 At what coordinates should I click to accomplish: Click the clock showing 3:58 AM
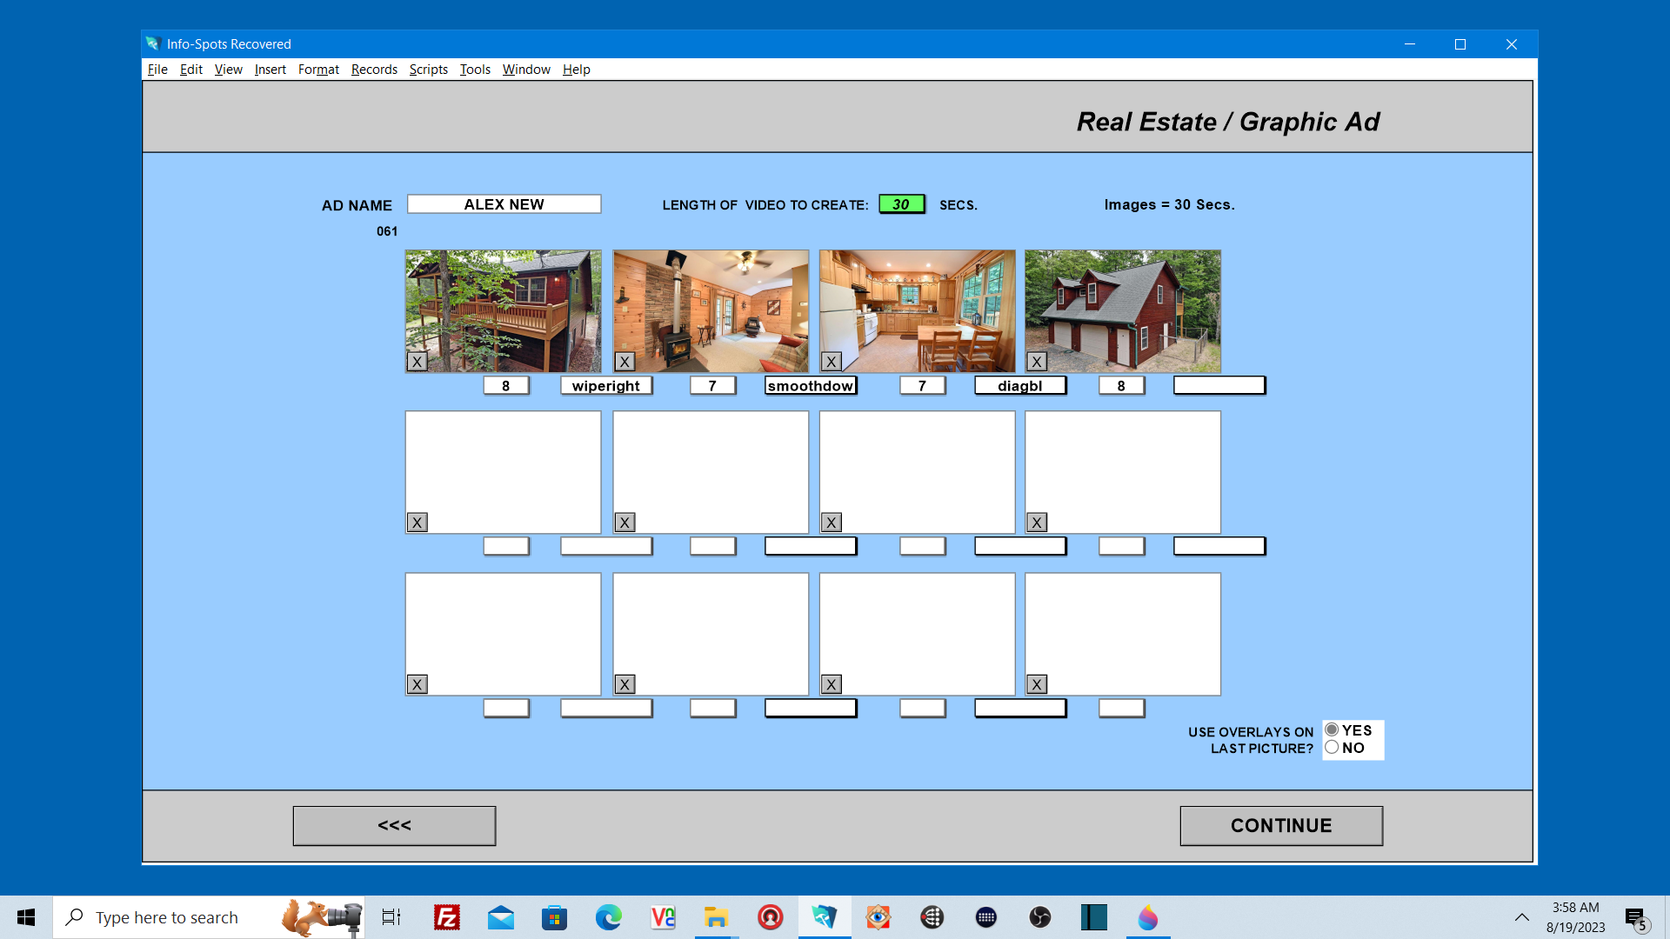click(1575, 908)
